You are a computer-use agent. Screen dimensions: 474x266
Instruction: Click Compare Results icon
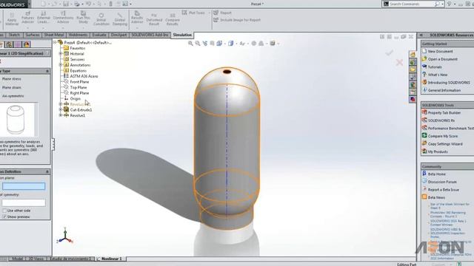[x=173, y=19]
